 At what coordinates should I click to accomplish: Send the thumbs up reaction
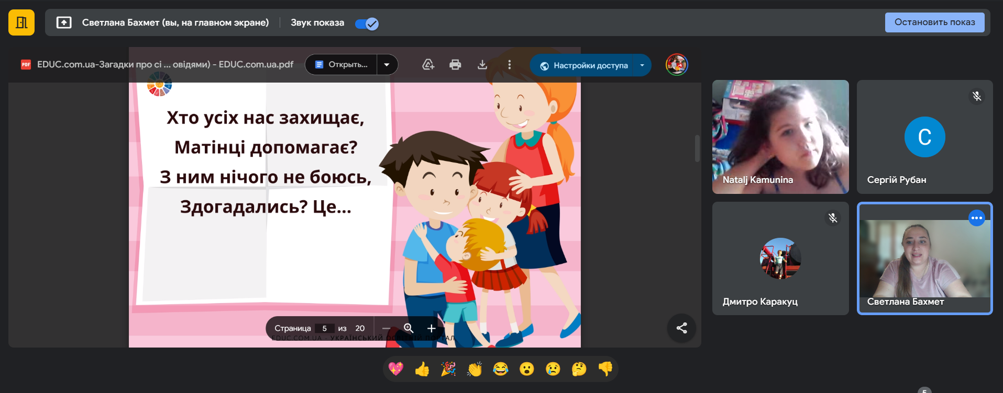point(422,369)
